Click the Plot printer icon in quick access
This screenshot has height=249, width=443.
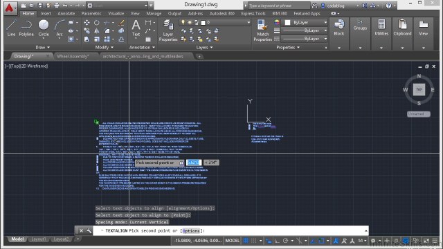click(x=57, y=6)
